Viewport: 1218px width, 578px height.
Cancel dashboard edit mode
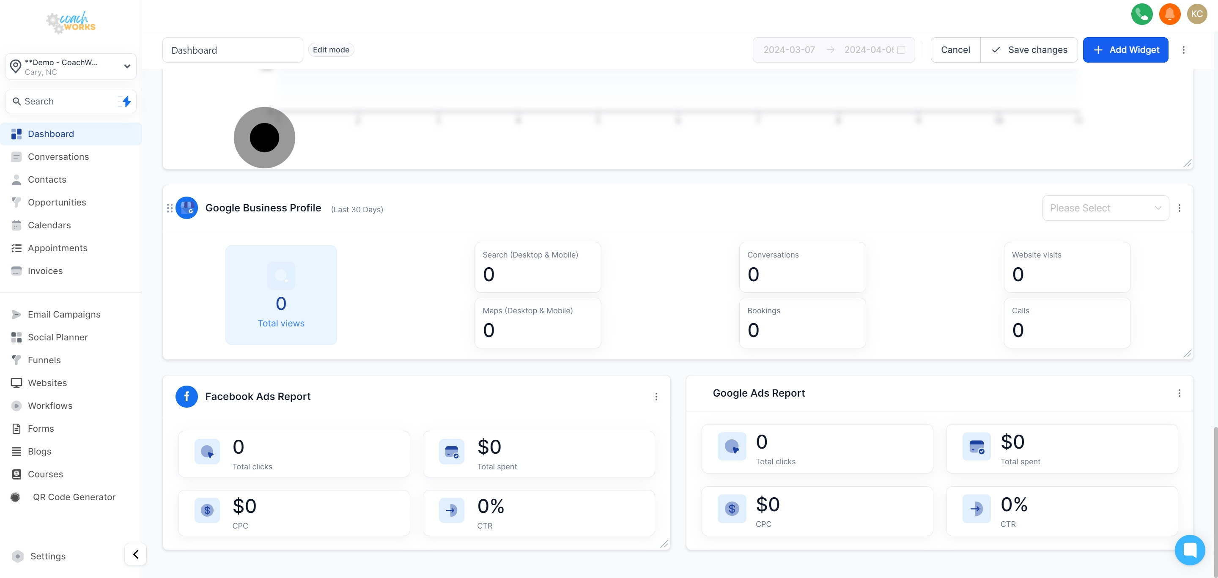955,49
